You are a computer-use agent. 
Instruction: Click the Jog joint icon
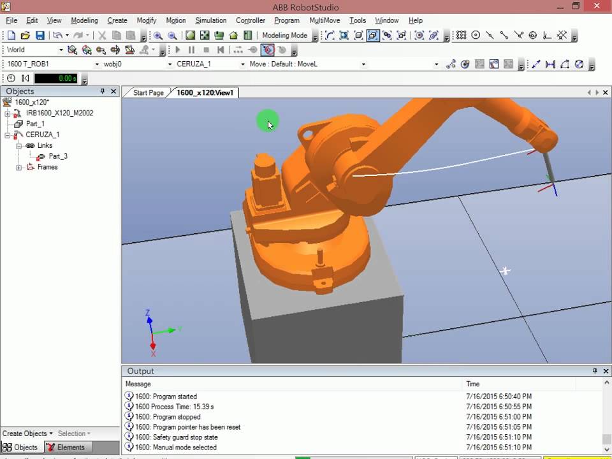coord(101,50)
